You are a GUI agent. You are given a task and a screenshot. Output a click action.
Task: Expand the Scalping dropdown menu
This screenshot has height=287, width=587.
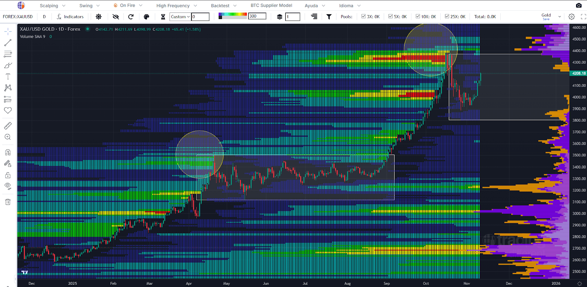point(53,5)
